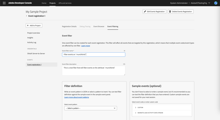Click the user profile avatar icon
The image size is (220, 120).
point(216,3)
